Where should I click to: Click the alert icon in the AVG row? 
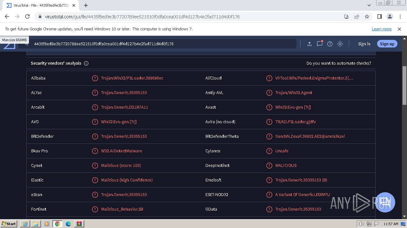[x=95, y=122]
